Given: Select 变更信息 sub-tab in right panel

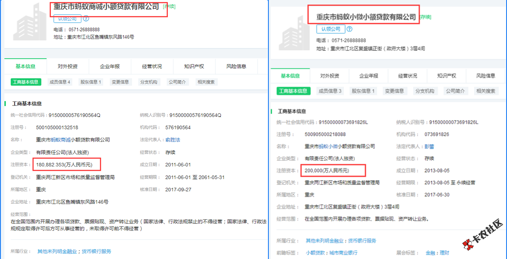Looking at the screenshot, I should tap(394, 91).
